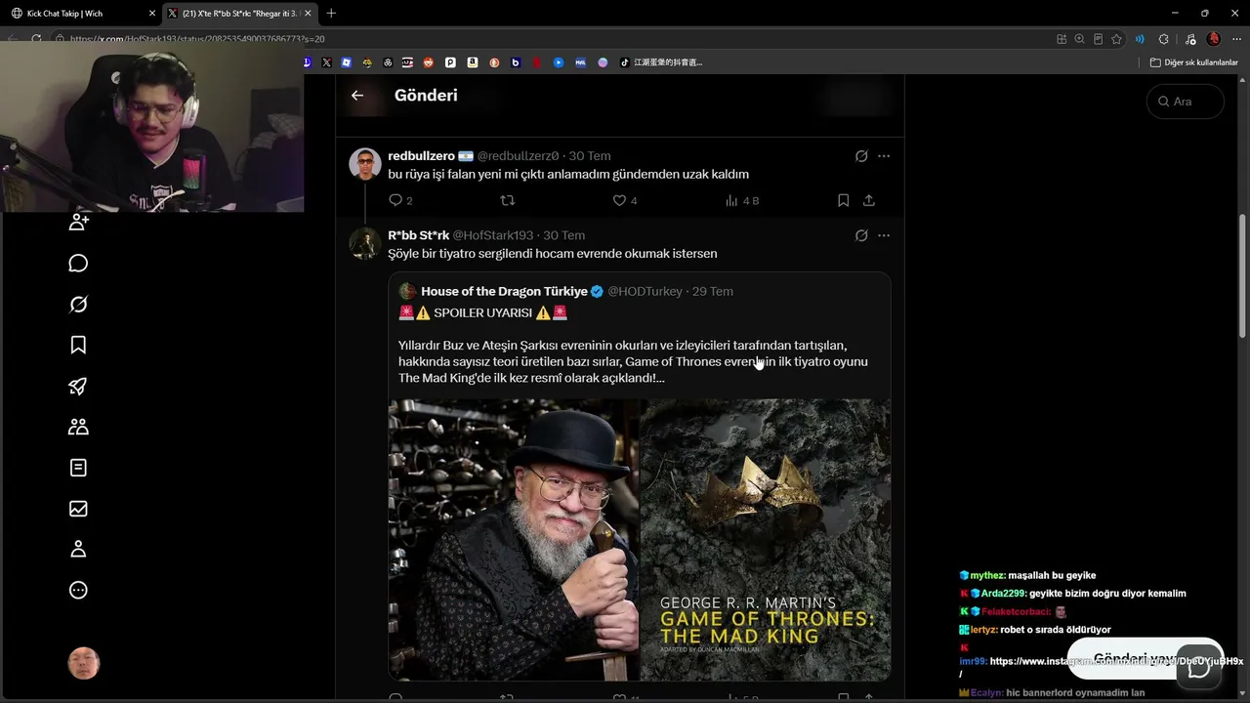Open the Amazon bookmark in favorites bar

[472, 62]
